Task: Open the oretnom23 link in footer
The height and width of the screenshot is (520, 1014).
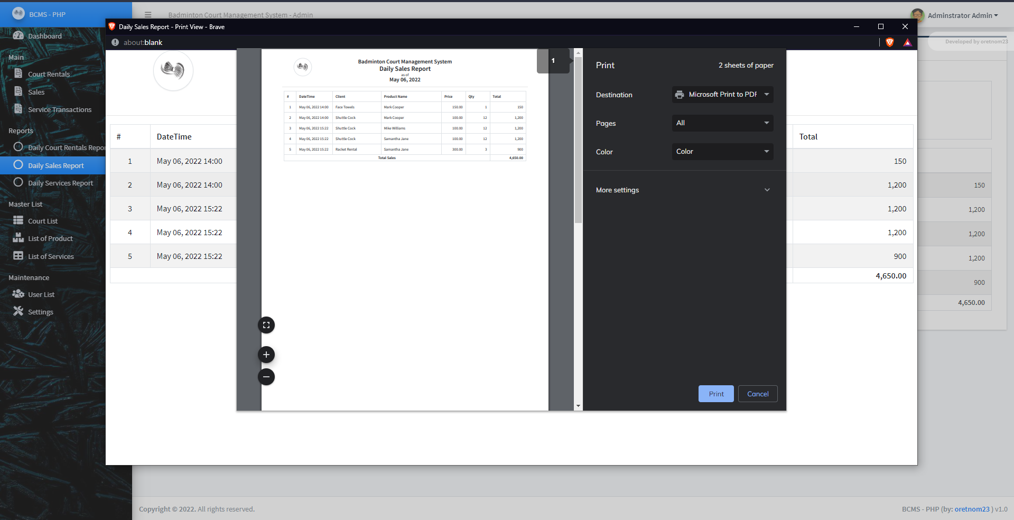Action: coord(972,509)
